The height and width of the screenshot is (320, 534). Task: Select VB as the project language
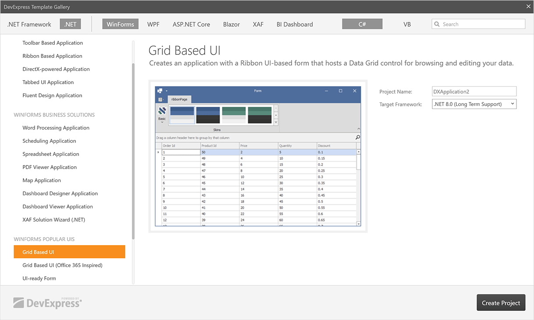pyautogui.click(x=407, y=24)
